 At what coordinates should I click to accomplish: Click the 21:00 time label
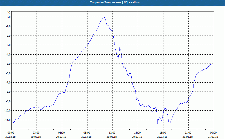(188, 133)
